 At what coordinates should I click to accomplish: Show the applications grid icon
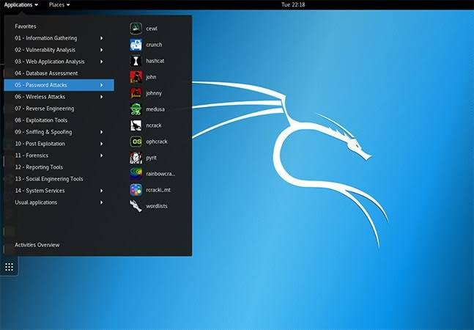coord(9,267)
